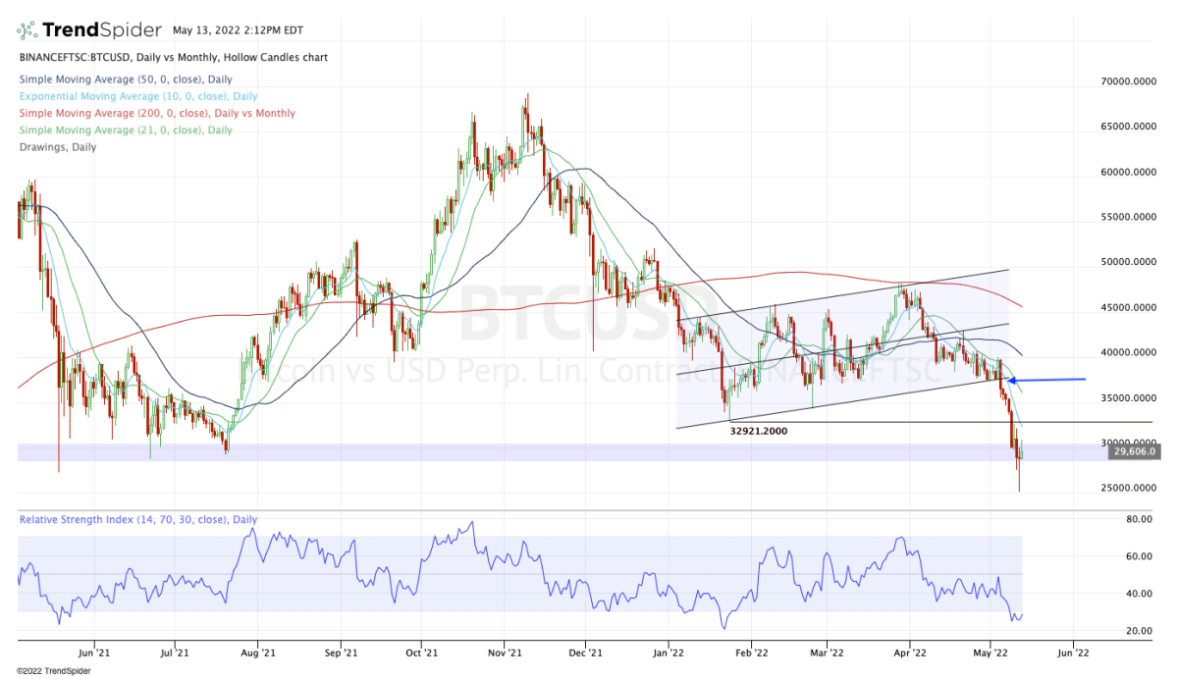Click the Drawings, Daily legend entry
This screenshot has height=679, width=1178.
point(57,146)
